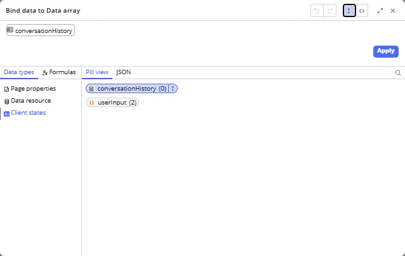Screen dimensions: 405x256
Task: Open the Data types tab
Action: click(x=19, y=72)
